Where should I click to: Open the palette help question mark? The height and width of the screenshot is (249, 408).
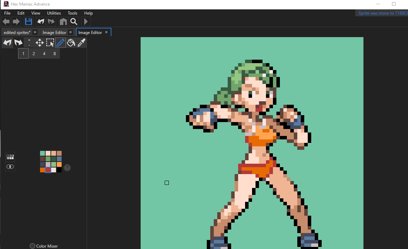coord(67,168)
